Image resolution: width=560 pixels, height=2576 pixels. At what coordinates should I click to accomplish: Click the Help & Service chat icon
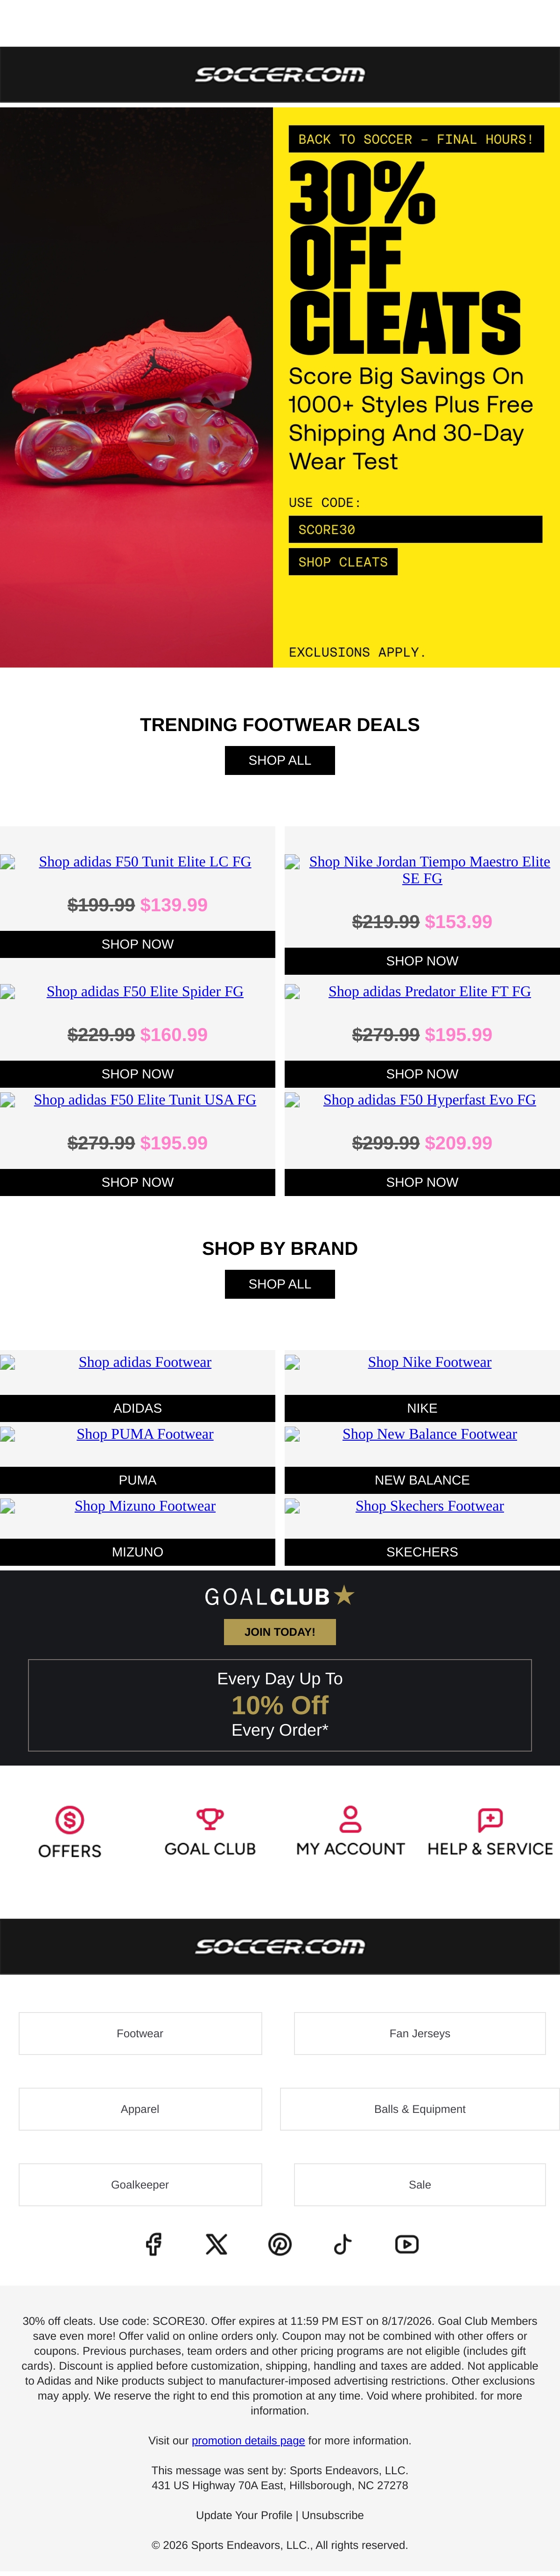pyautogui.click(x=490, y=1819)
